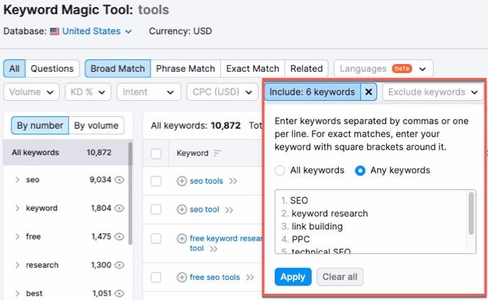
Task: Click the Apply button
Action: (293, 276)
